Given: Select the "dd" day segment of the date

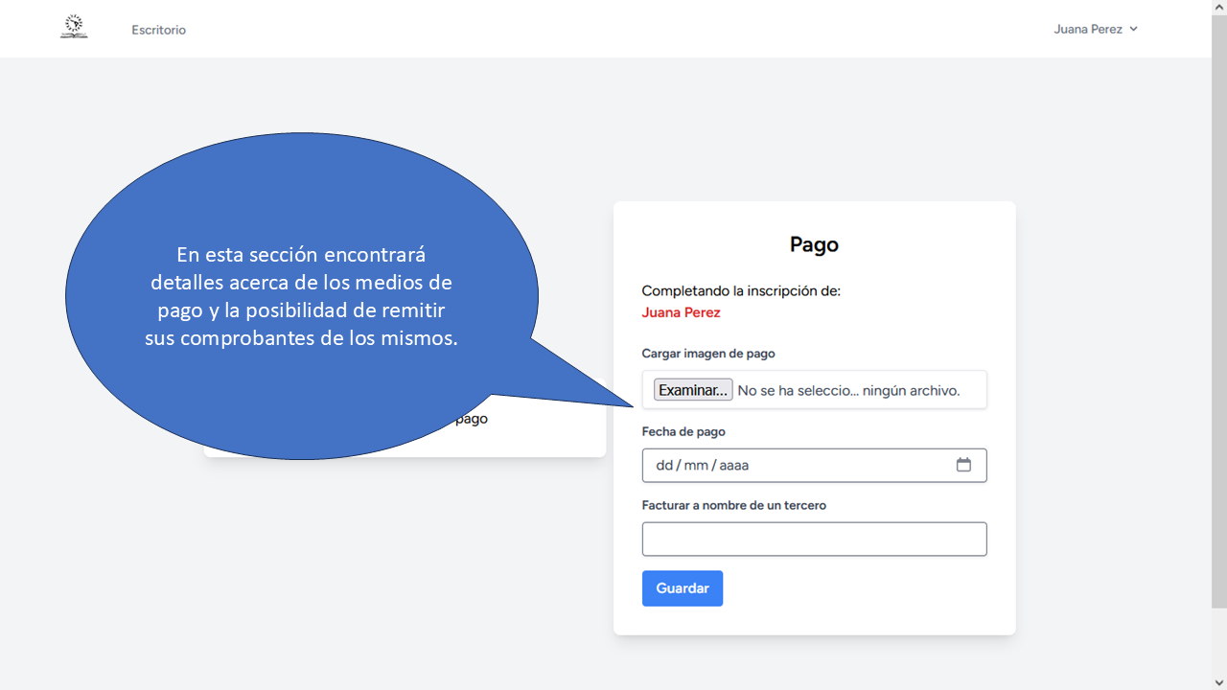Looking at the screenshot, I should (664, 466).
